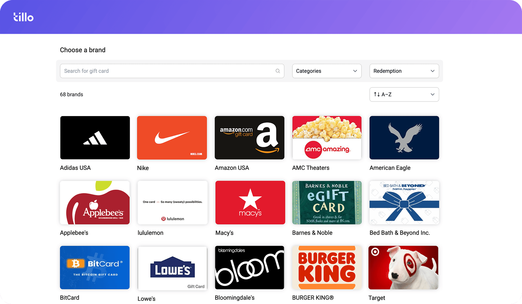The height and width of the screenshot is (304, 522).
Task: Pick the American Eagle card image
Action: 404,138
